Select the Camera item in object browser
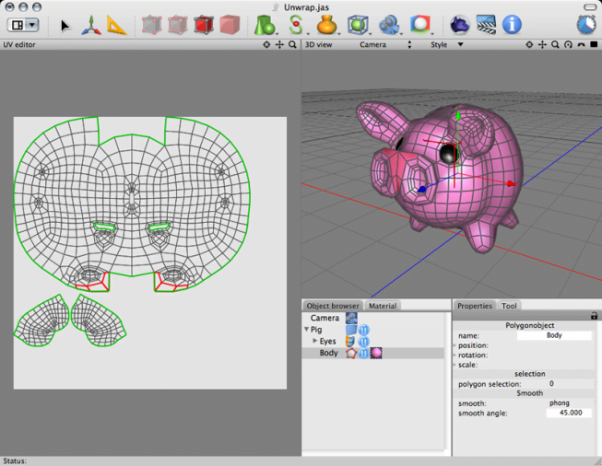Image resolution: width=602 pixels, height=466 pixels. click(325, 318)
